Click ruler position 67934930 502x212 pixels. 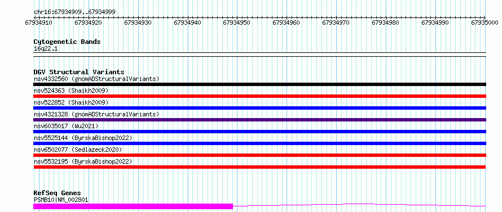[138, 22]
